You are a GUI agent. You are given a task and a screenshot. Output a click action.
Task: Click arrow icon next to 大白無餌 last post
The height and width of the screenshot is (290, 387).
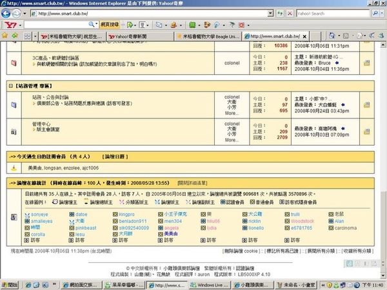coord(342,105)
